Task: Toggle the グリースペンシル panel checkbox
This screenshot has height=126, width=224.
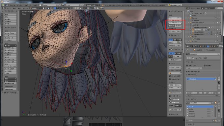Action: pyautogui.click(x=172, y=49)
